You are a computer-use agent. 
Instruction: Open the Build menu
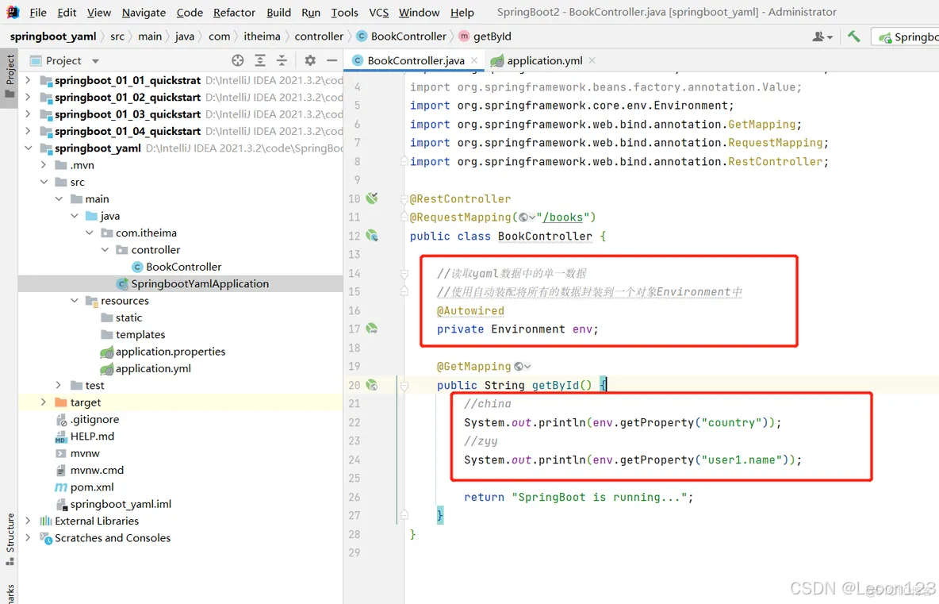pos(278,13)
